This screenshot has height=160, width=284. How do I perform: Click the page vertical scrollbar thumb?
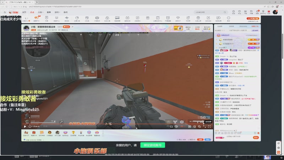[283, 46]
